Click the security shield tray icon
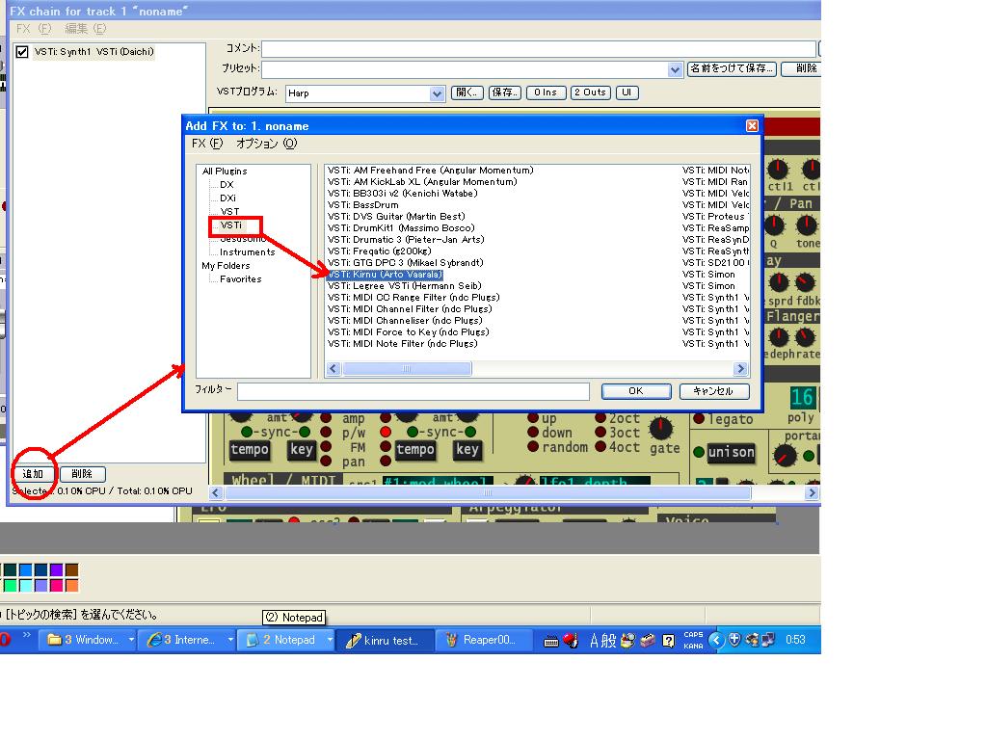The height and width of the screenshot is (740, 987). (x=734, y=640)
